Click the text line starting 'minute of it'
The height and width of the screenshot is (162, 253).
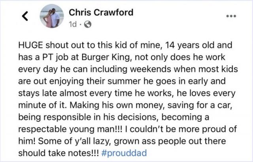[x=126, y=105]
